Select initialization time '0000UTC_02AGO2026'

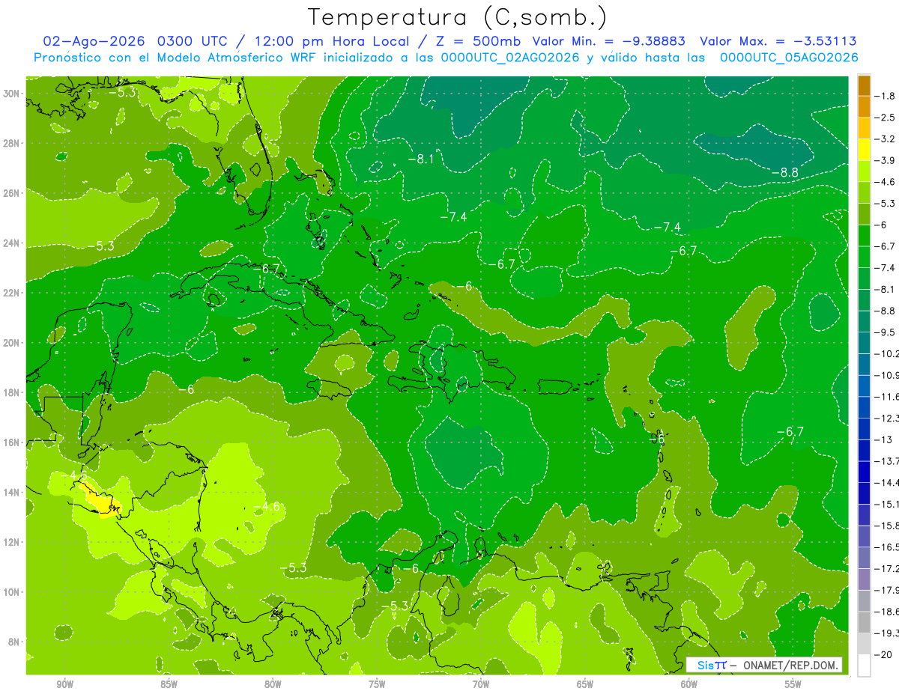click(x=510, y=58)
